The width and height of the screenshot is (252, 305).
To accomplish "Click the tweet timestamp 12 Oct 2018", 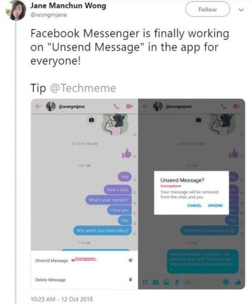I will (77, 299).
